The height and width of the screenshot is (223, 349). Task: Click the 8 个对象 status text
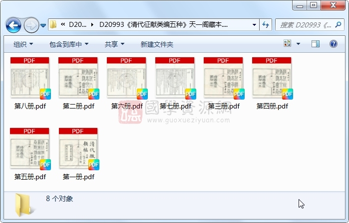click(x=59, y=199)
